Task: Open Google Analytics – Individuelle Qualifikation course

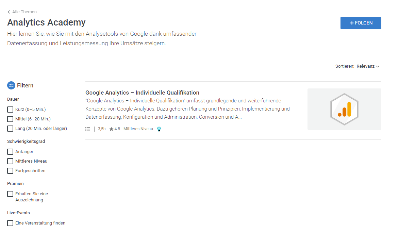Action: pos(142,93)
